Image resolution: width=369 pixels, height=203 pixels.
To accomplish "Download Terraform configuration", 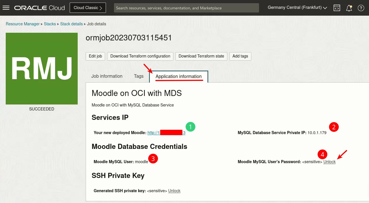I will 140,56.
